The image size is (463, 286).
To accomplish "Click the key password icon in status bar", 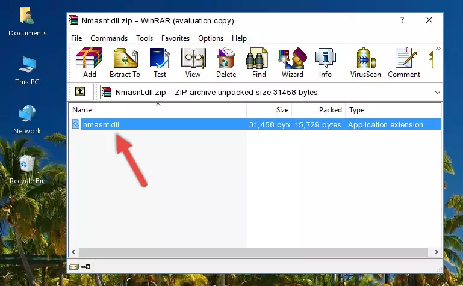I will [85, 267].
